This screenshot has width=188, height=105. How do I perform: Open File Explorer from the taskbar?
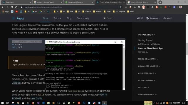(x=48, y=103)
